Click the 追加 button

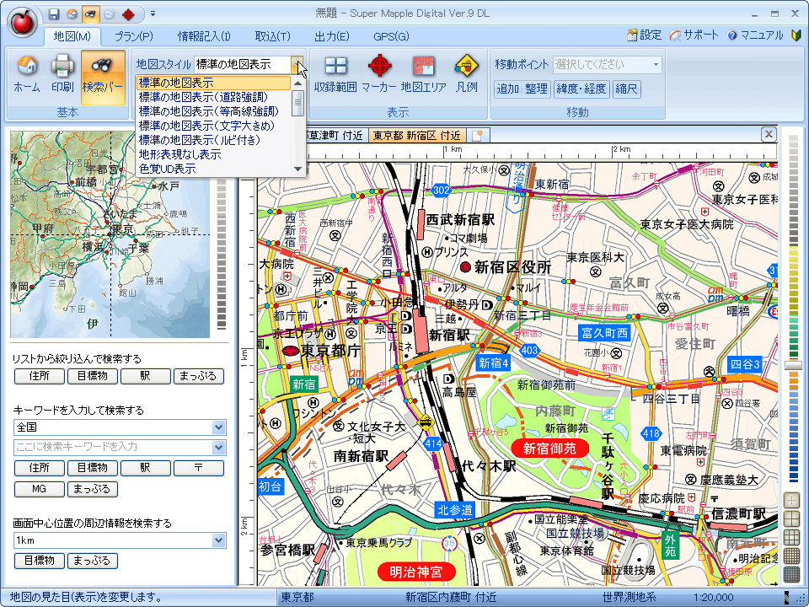pos(507,89)
